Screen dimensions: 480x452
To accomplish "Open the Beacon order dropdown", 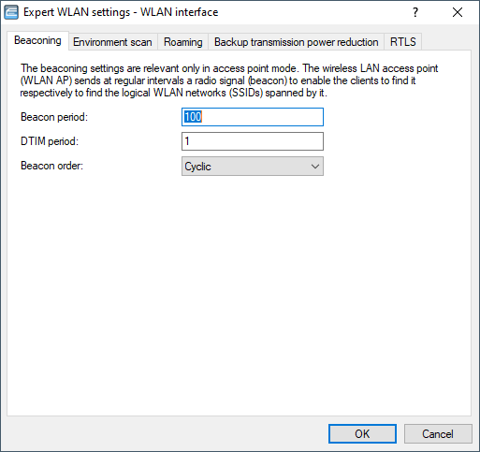I will point(253,167).
